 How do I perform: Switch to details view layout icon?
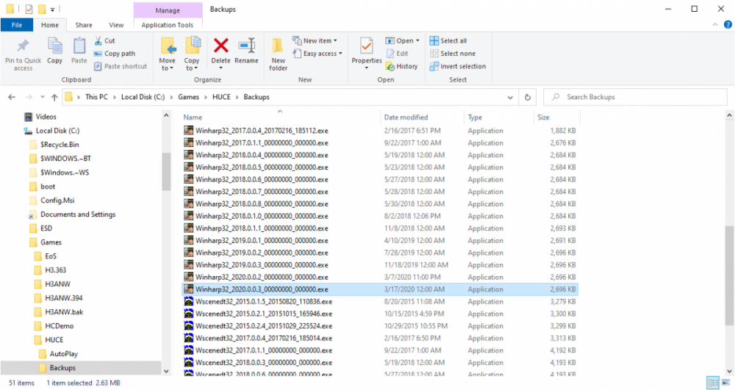(x=713, y=383)
